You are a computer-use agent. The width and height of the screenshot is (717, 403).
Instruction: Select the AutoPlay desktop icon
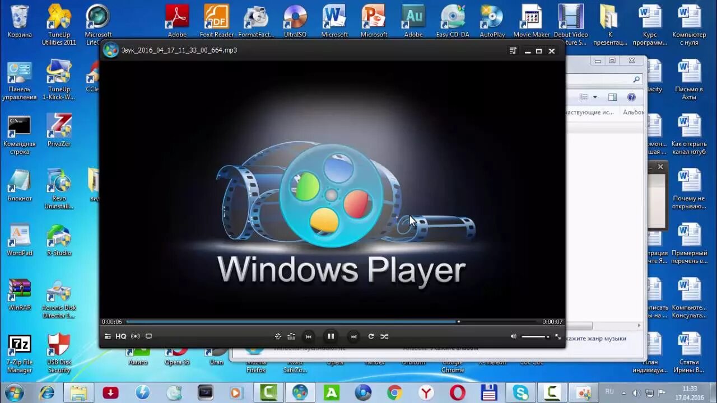[x=492, y=21]
